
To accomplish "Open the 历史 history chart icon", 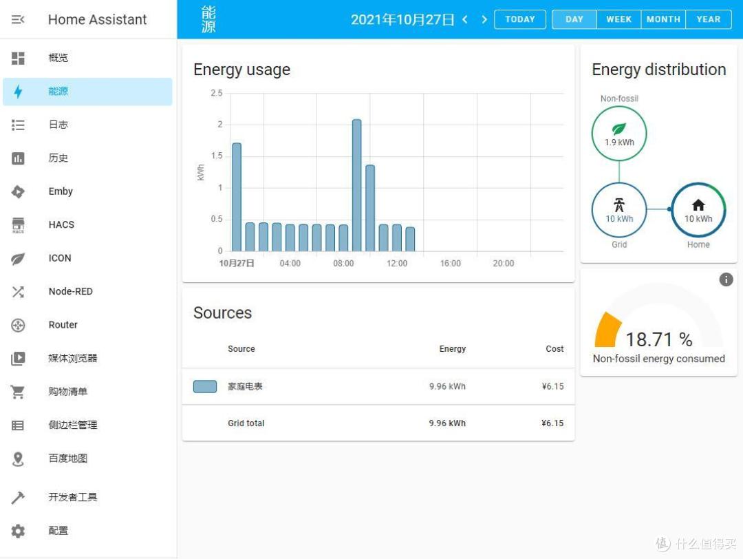I will pos(18,158).
